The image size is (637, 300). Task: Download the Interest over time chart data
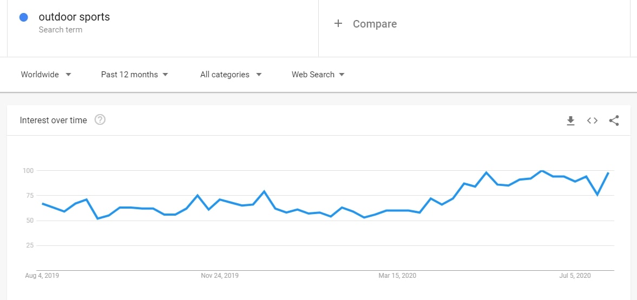click(570, 121)
